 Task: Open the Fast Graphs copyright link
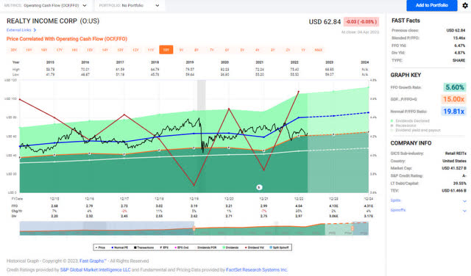tap(93, 261)
